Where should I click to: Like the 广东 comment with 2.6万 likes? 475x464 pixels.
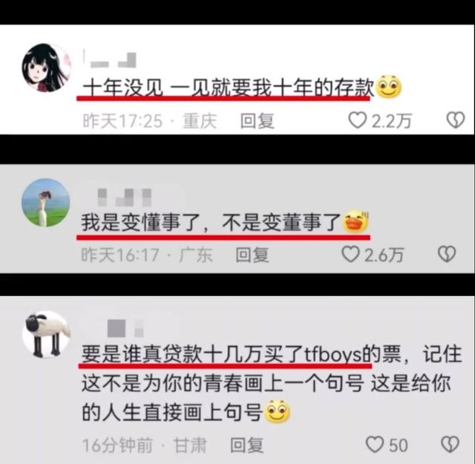(350, 254)
